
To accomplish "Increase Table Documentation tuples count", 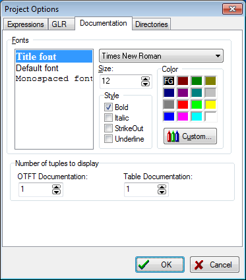I will click(162, 187).
